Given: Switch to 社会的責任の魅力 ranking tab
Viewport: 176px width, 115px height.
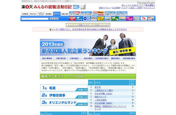Looking at the screenshot, I should [x=102, y=58].
